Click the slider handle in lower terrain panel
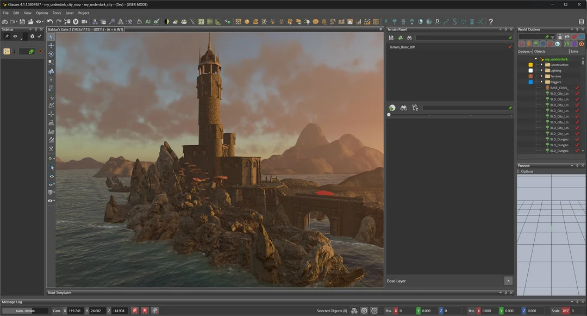587x316 pixels. (389, 115)
